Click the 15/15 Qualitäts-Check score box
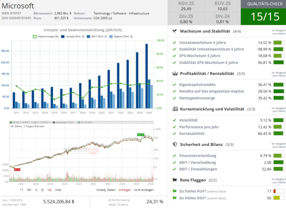Image resolution: width=286 pixels, height=208 pixels. click(x=263, y=16)
